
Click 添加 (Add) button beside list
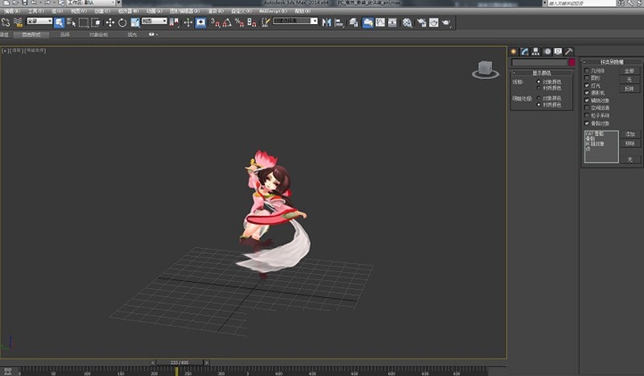pos(630,134)
